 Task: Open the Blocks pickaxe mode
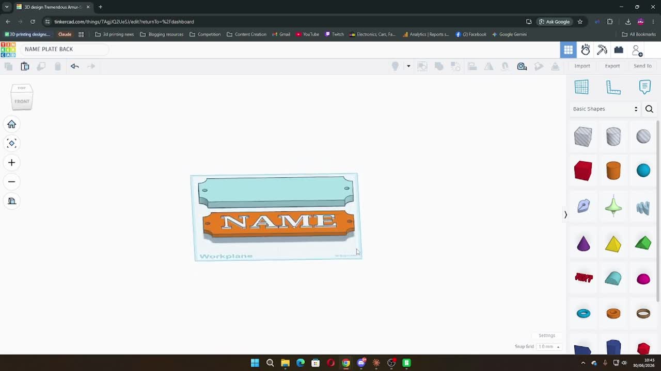602,49
